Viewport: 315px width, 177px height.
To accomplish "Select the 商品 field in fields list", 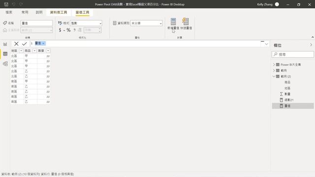I will pos(287,82).
